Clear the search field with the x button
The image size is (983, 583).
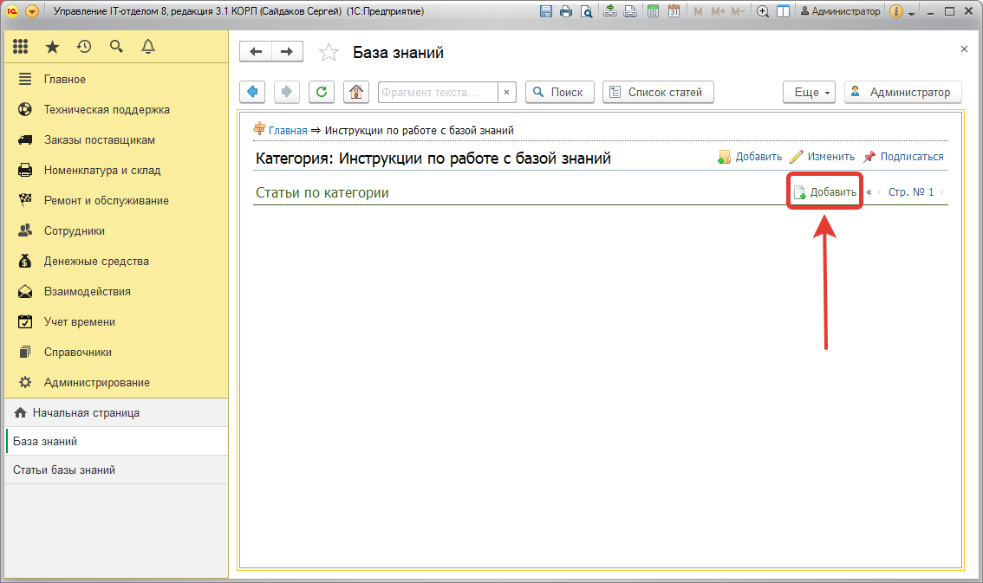coord(506,92)
